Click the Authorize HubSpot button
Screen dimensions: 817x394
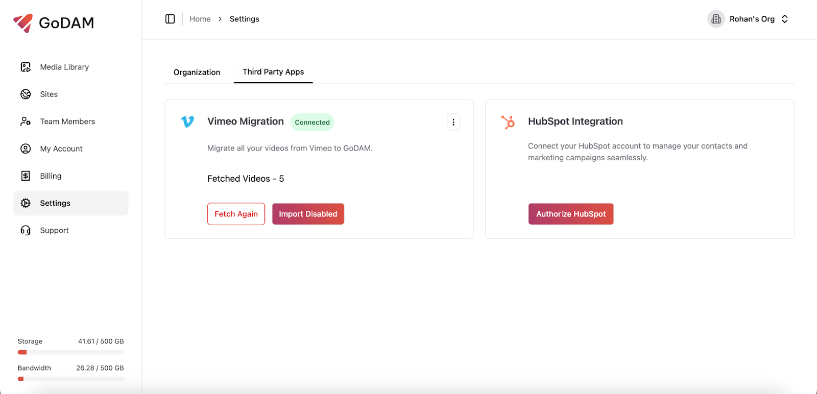pyautogui.click(x=570, y=214)
